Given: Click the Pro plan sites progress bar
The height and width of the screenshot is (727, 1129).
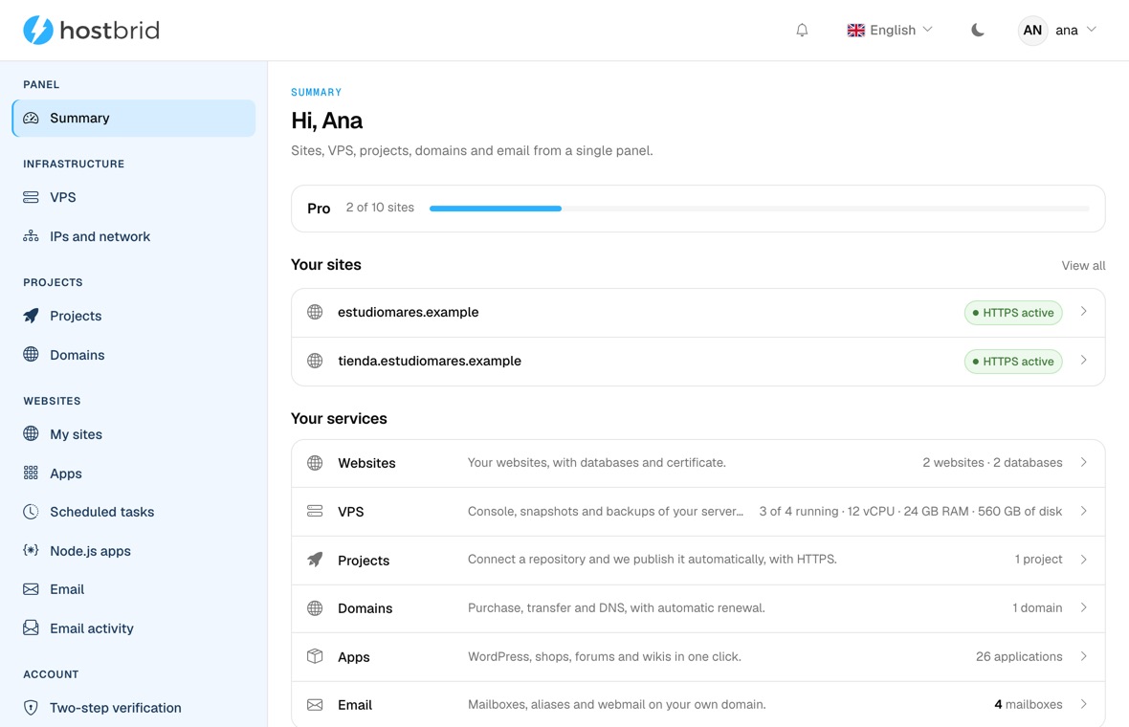Looking at the screenshot, I should (759, 209).
